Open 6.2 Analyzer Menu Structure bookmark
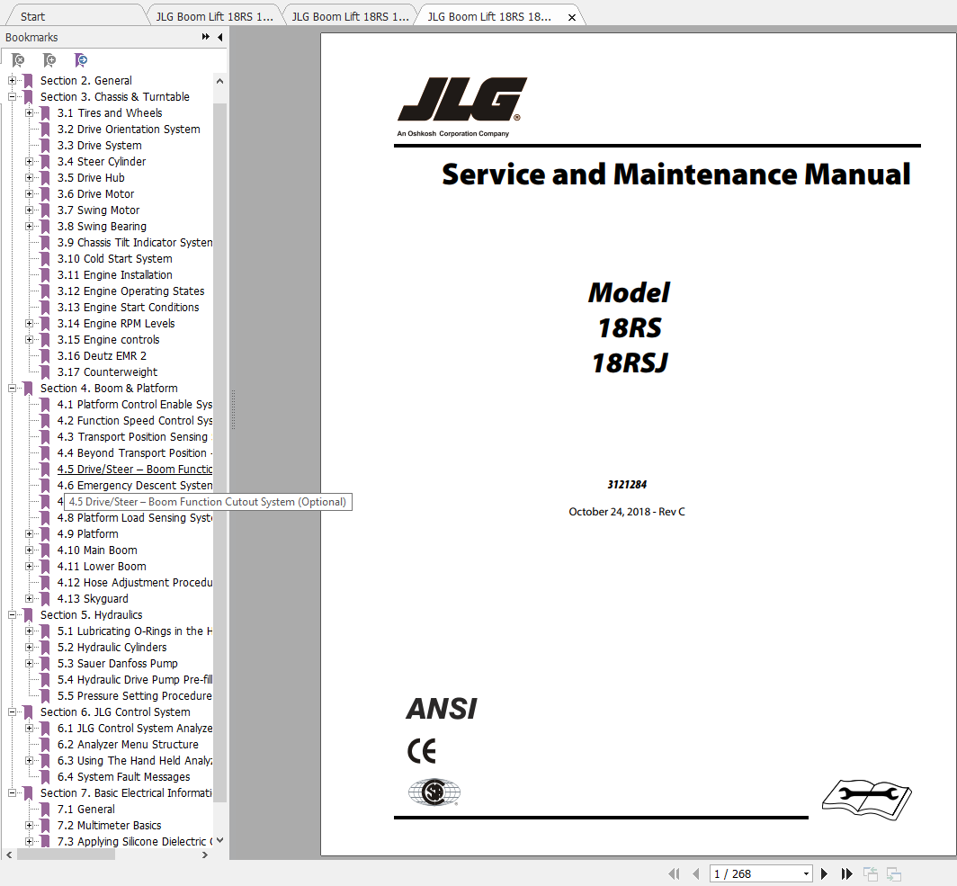The image size is (957, 886). click(x=128, y=745)
